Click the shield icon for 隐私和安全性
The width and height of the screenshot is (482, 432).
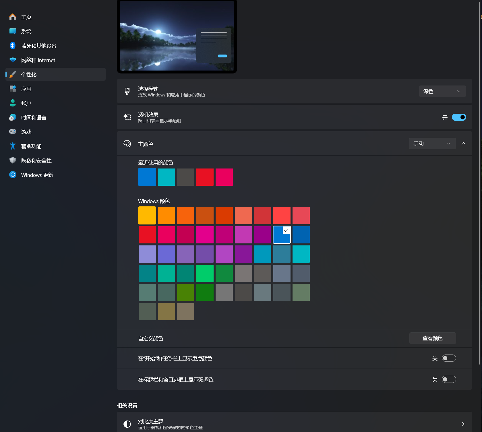click(x=13, y=160)
